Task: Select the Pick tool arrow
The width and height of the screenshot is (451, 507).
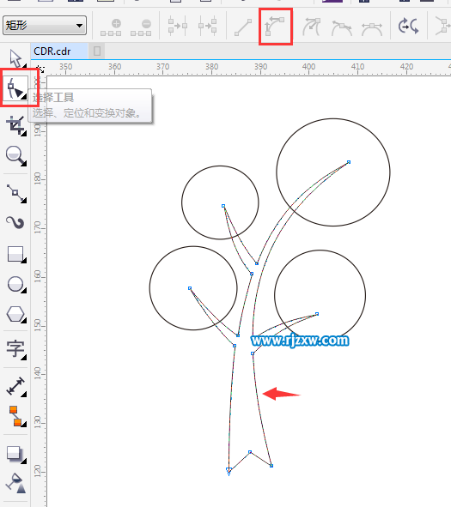Action: (x=15, y=58)
